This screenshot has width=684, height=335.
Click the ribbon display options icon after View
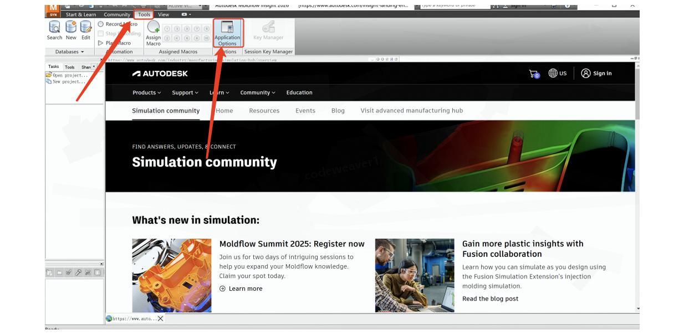(x=186, y=14)
